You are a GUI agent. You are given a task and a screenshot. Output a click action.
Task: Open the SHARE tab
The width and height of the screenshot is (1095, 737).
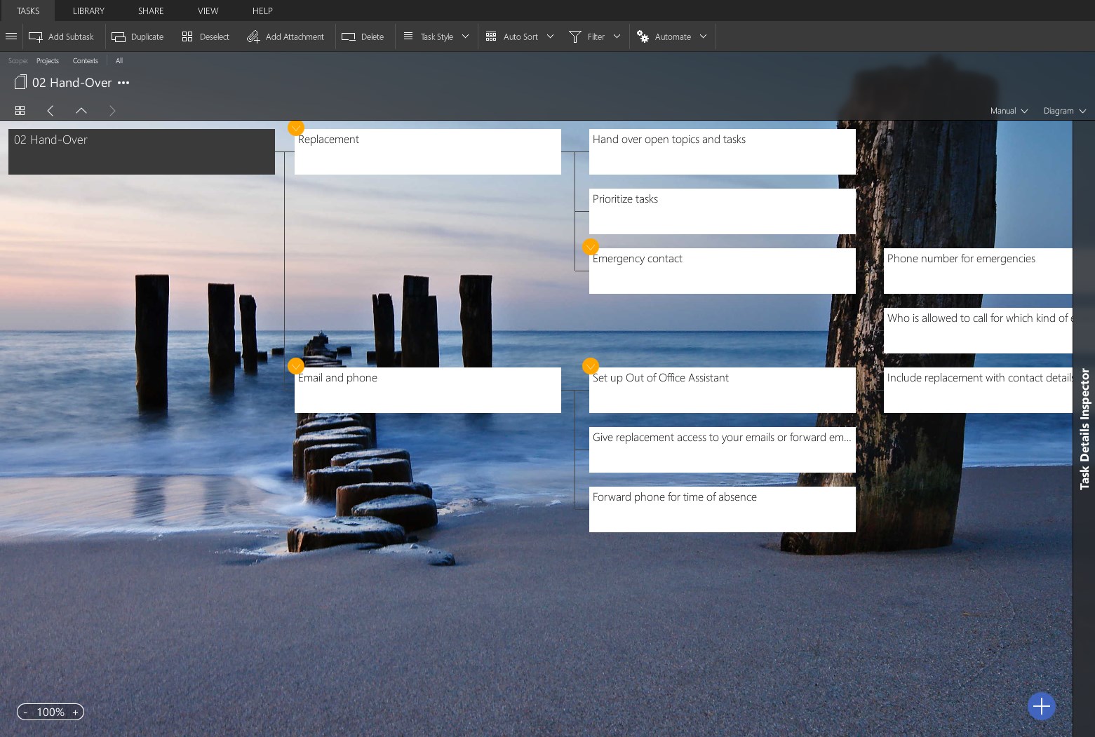coord(151,11)
